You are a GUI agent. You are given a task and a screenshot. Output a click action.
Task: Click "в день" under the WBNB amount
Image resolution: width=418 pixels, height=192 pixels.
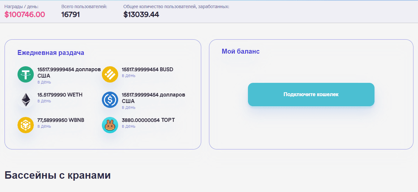click(x=44, y=126)
